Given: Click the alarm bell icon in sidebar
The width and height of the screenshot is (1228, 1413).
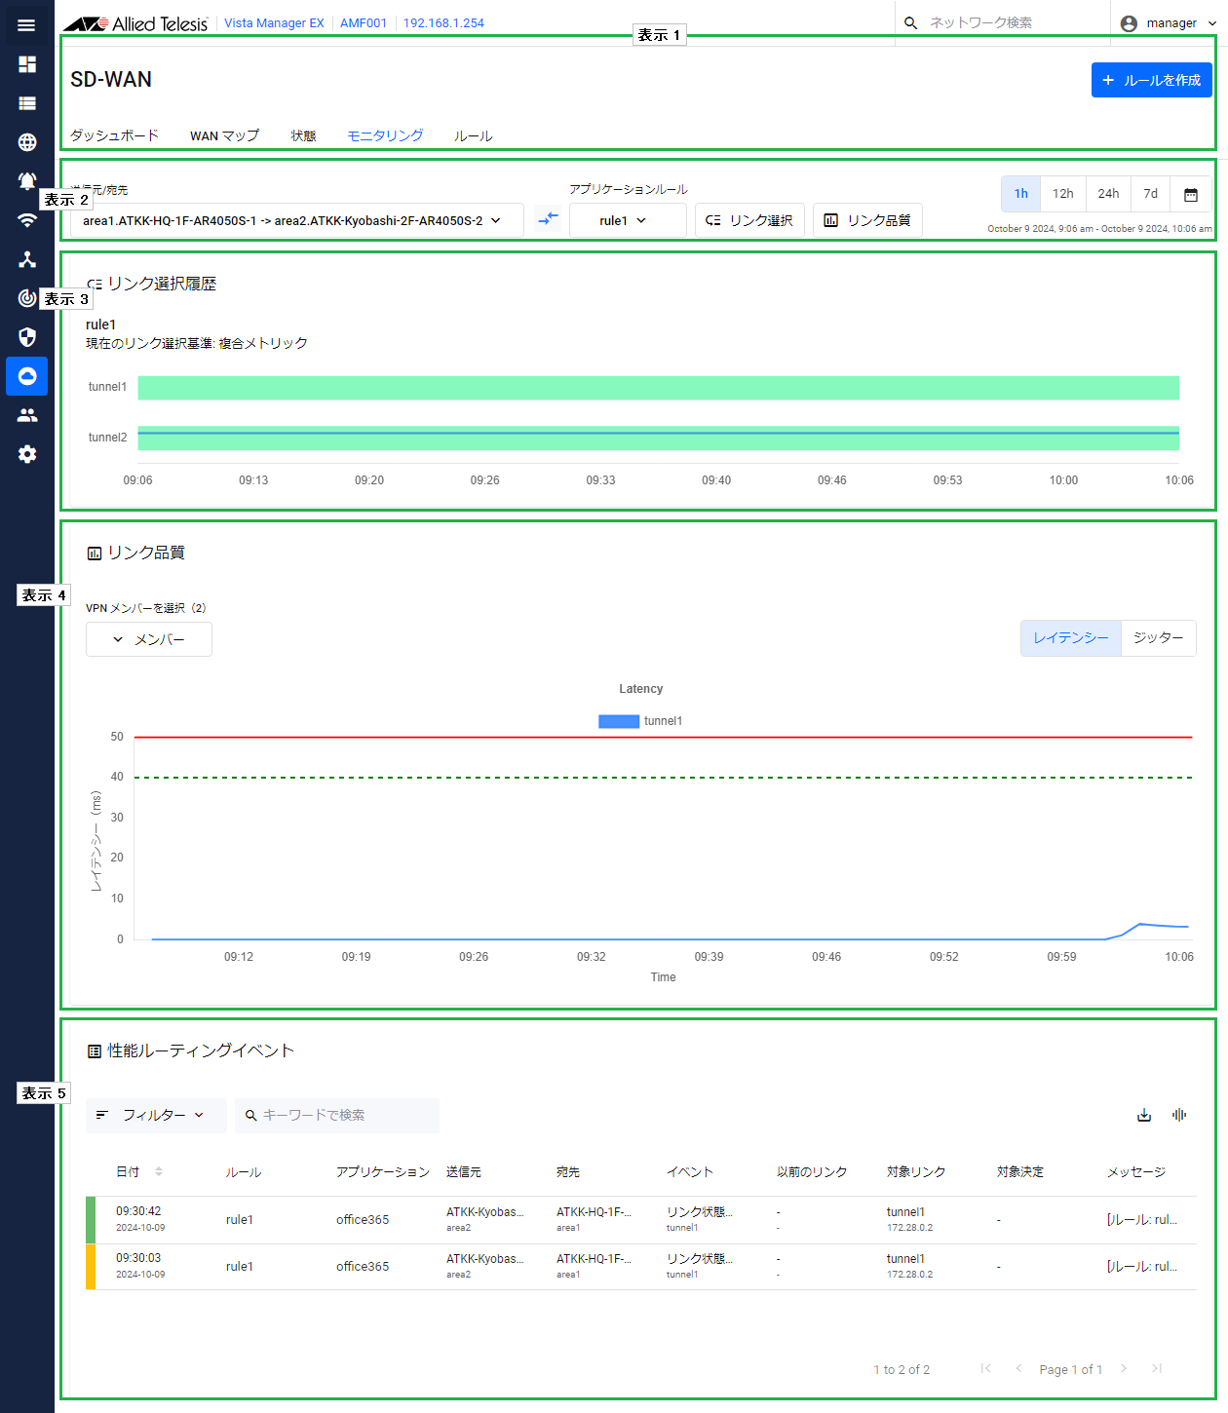Looking at the screenshot, I should tap(27, 181).
